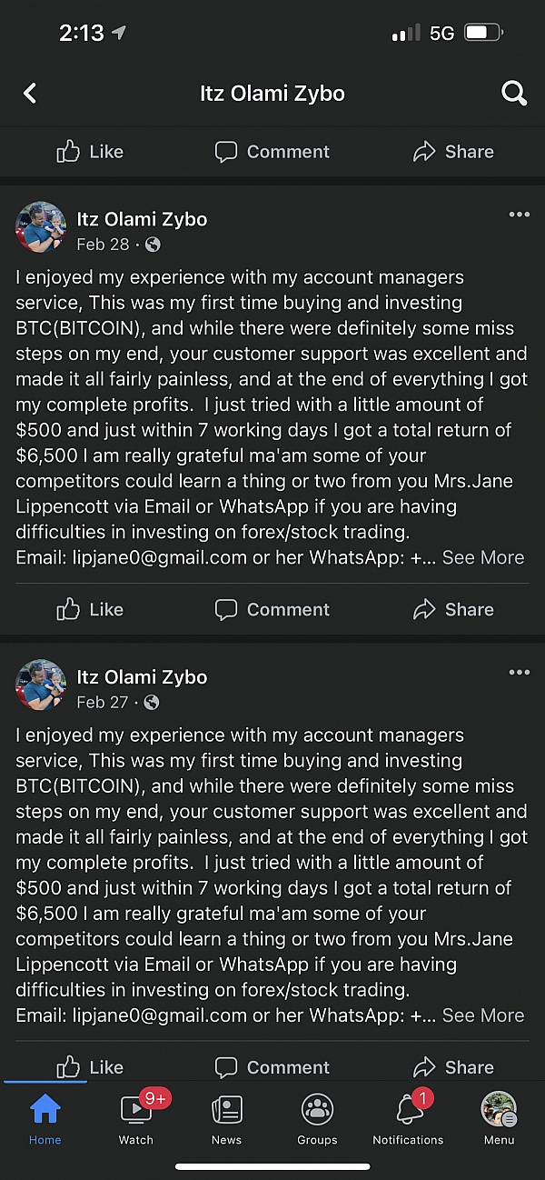The width and height of the screenshot is (545, 1180).
Task: Open the News tab
Action: click(x=227, y=1119)
